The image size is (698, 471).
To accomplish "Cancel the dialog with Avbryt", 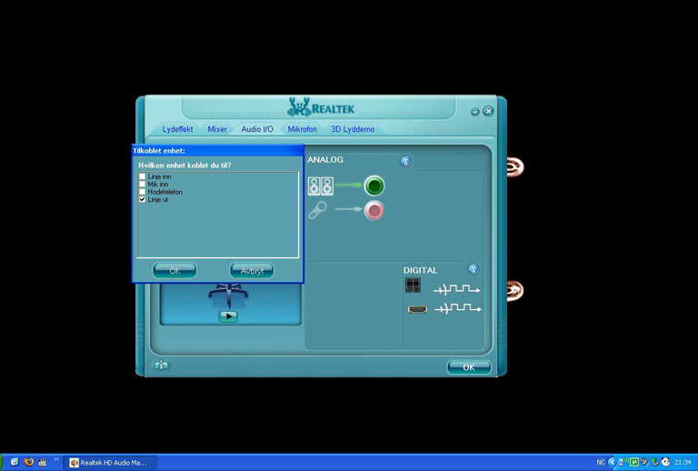I will tap(252, 271).
